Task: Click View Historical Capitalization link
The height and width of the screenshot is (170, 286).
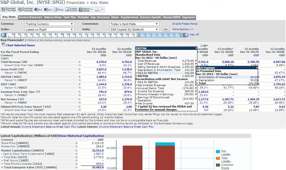Action: 81,136
